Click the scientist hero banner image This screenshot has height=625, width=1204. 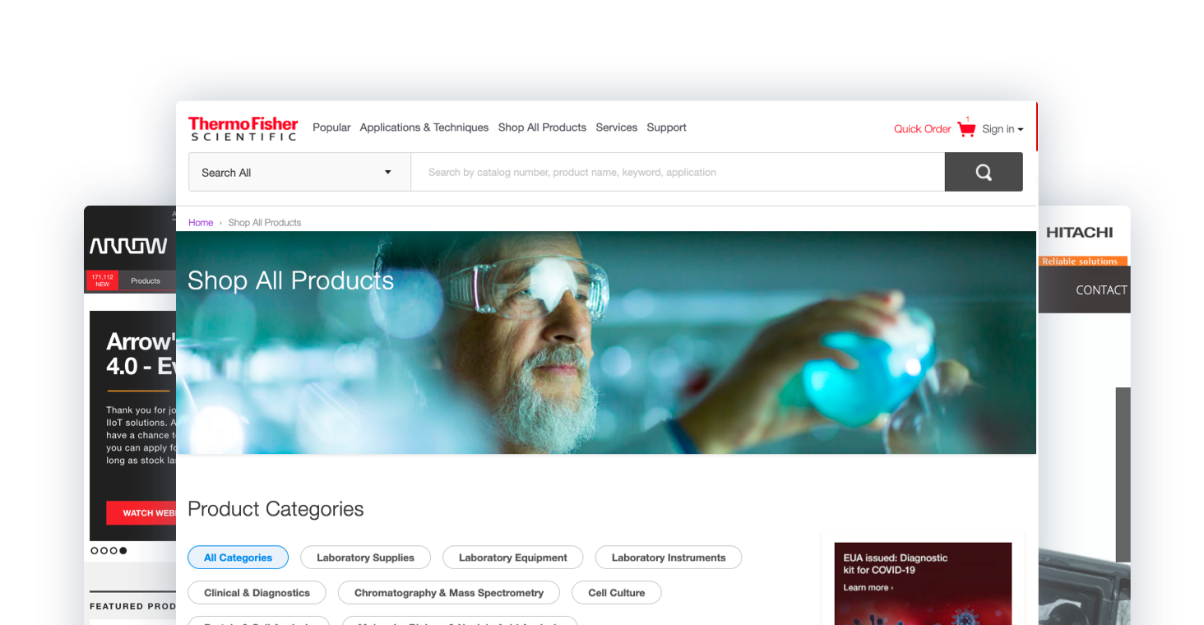coord(606,342)
